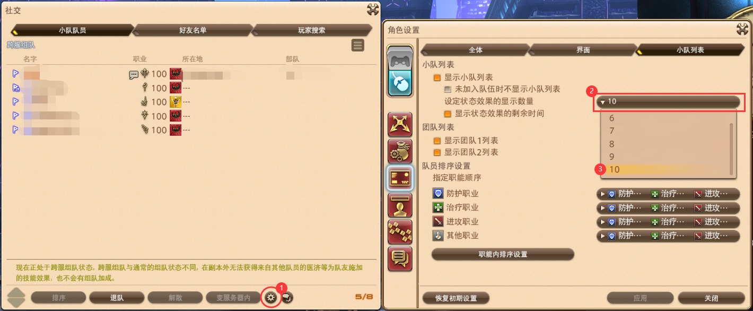Toggle 显示小队列表 checkbox

tap(437, 77)
